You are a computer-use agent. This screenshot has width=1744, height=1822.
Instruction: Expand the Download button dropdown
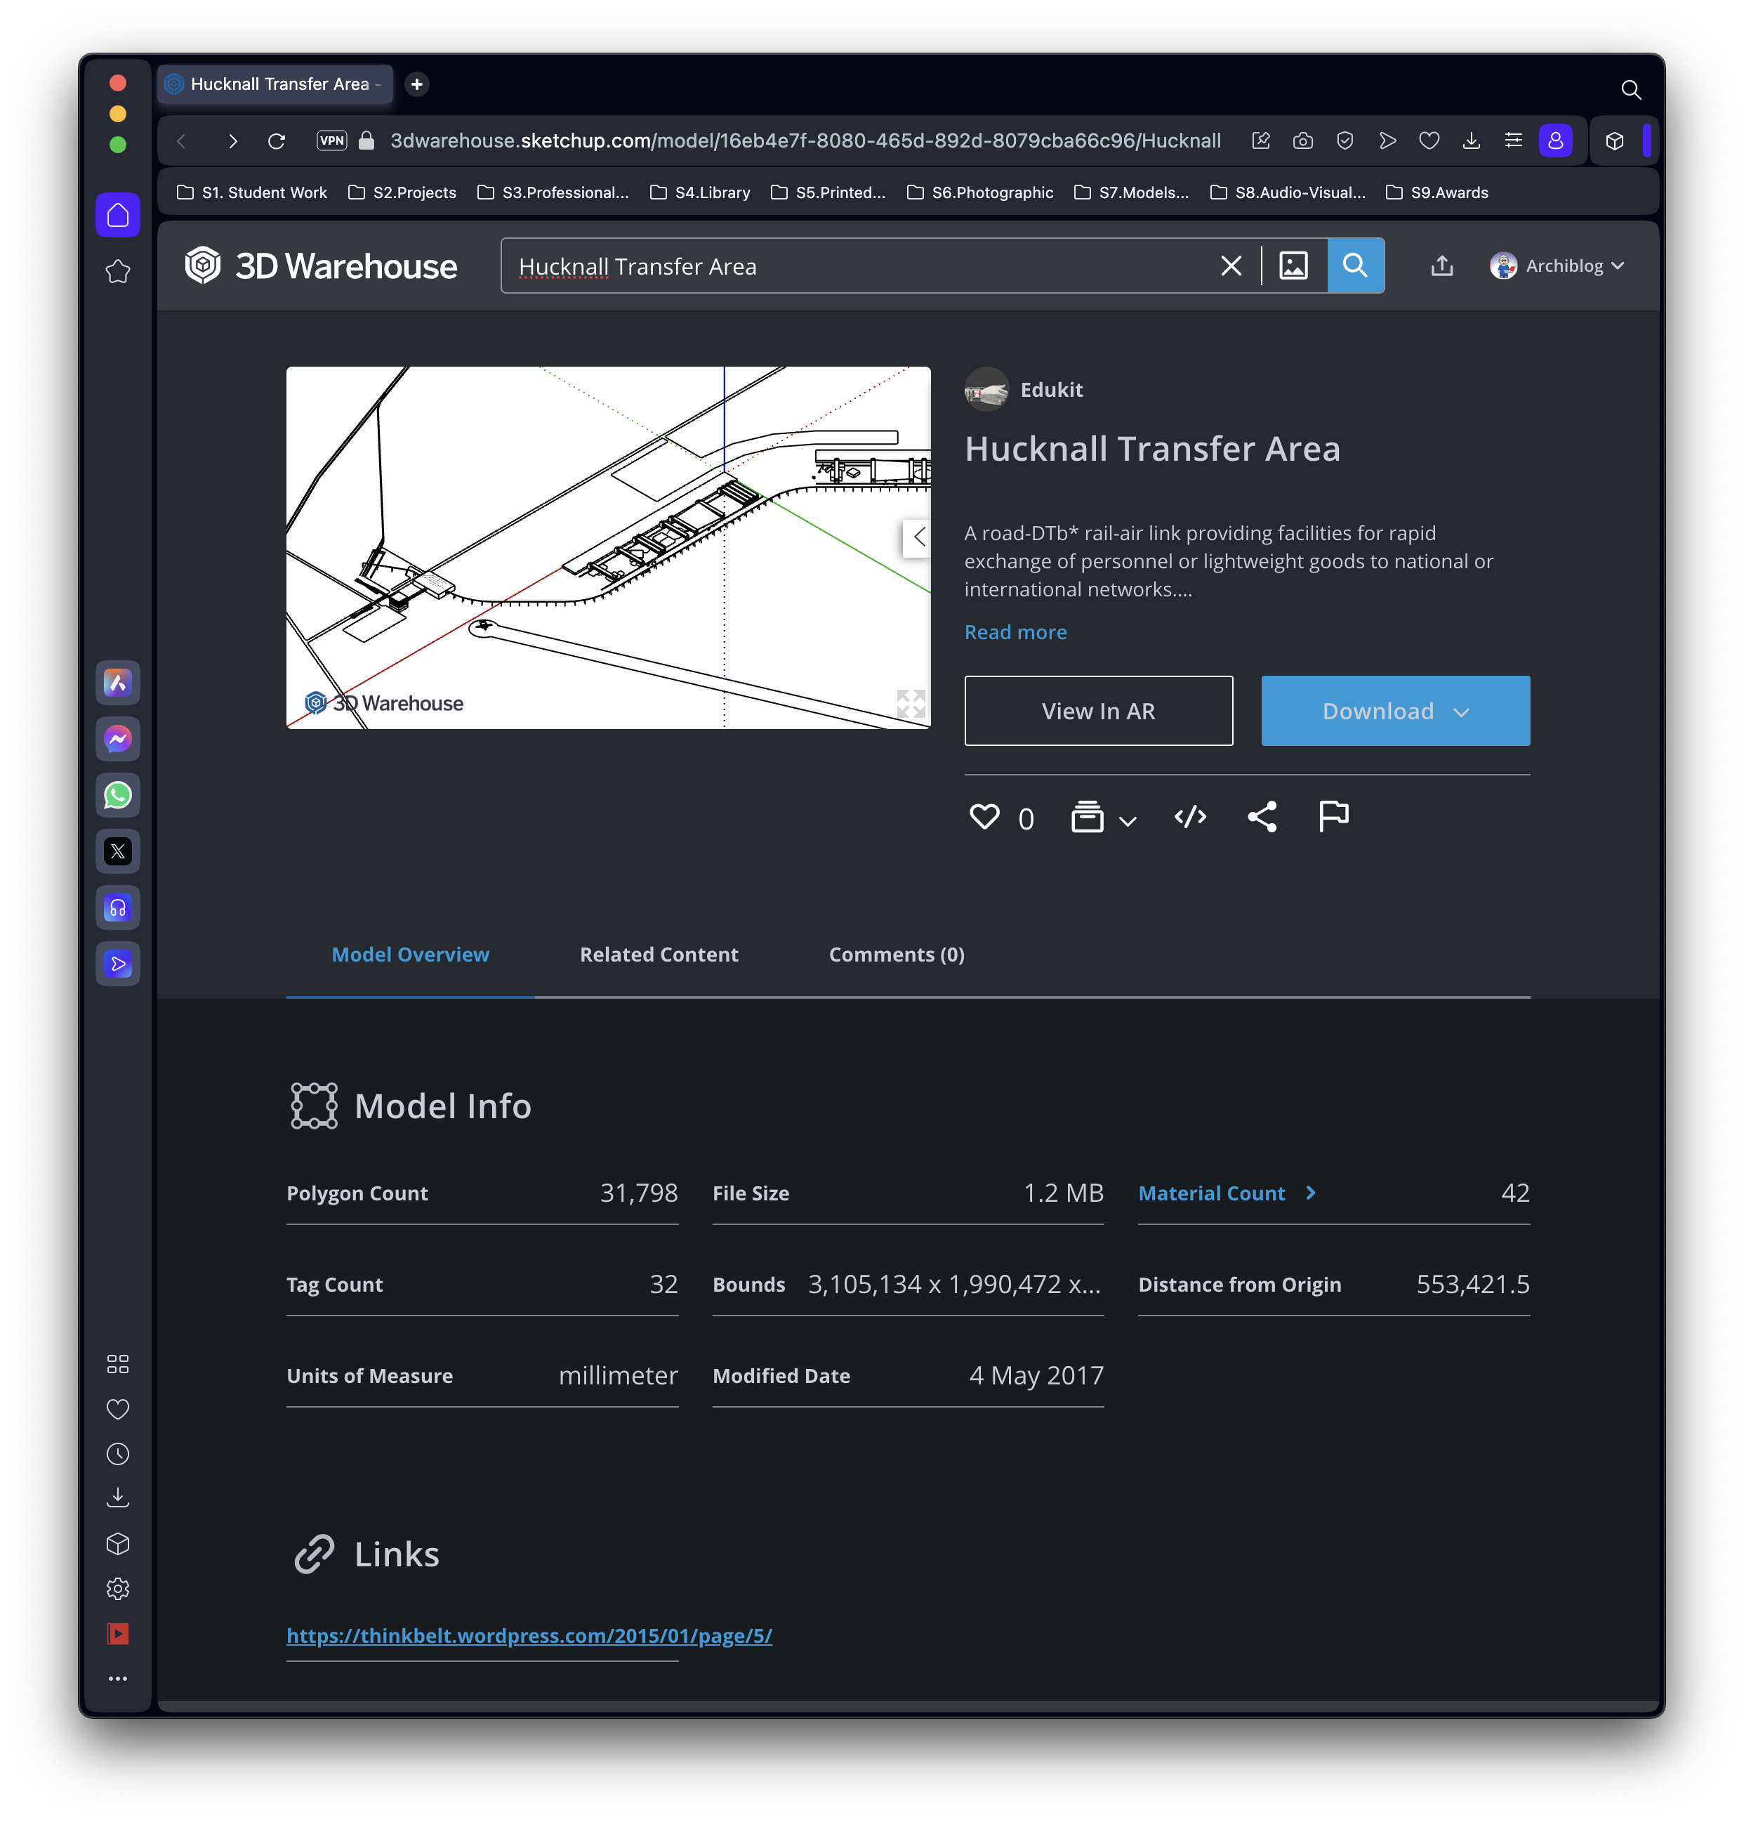coord(1465,711)
